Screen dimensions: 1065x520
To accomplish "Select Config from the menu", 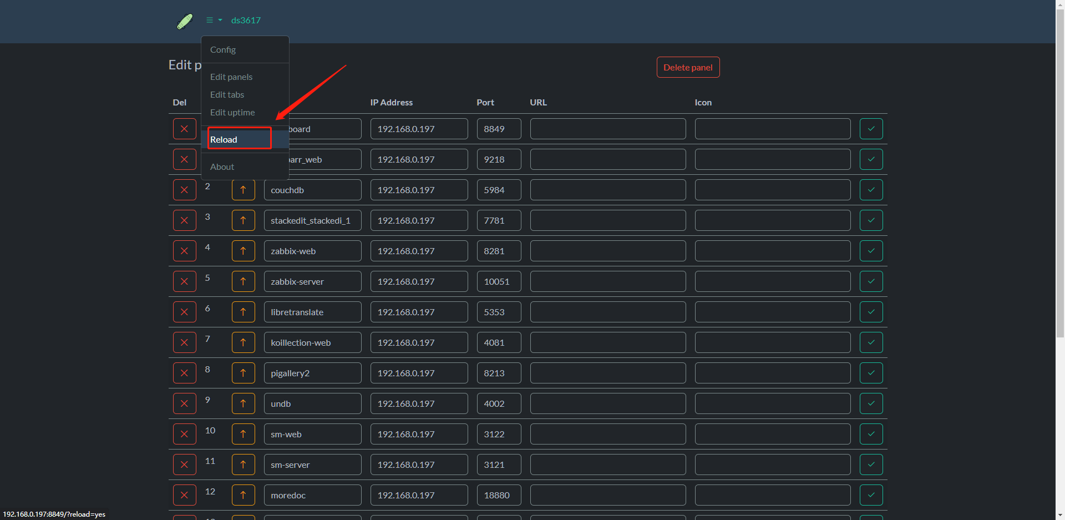I will pos(245,49).
